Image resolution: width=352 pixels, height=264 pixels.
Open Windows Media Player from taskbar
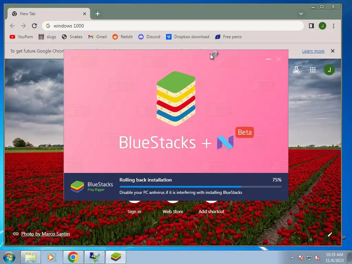pyautogui.click(x=51, y=257)
